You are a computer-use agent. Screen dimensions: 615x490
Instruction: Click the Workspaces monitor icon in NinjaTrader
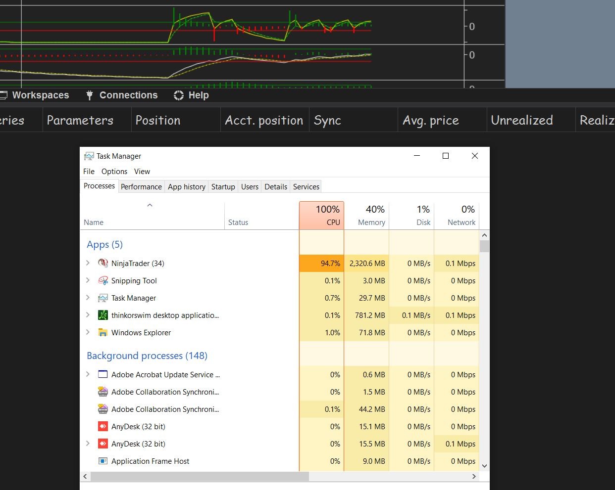click(3, 95)
